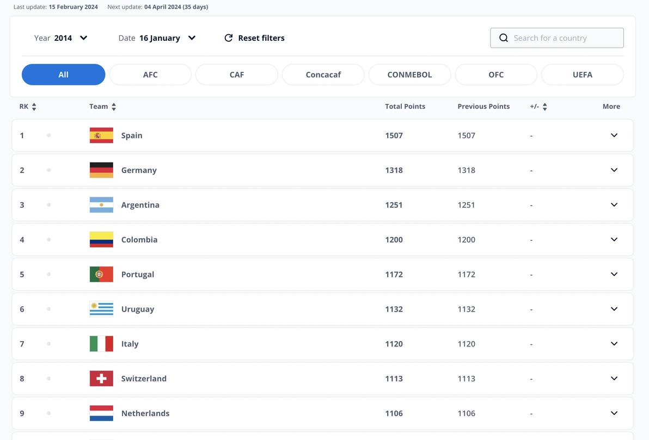Image resolution: width=649 pixels, height=440 pixels.
Task: Click the Switzerland flag icon
Action: pos(101,379)
